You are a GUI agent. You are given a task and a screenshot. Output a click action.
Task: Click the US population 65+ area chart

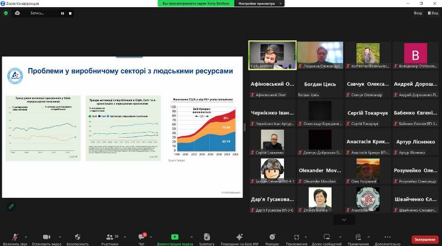coord(204,129)
